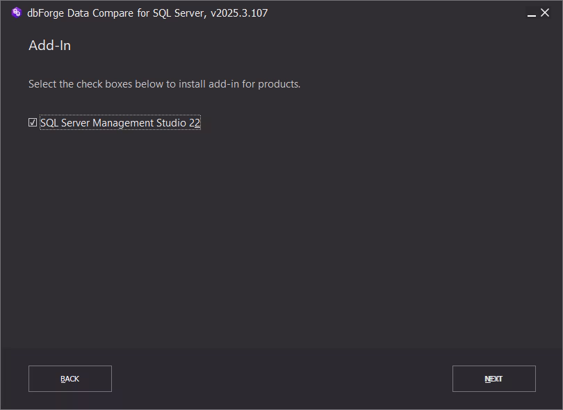Screen dimensions: 563x410
Task: Disable the SQL Server Management Studio 22 add-in
Action: [32, 122]
